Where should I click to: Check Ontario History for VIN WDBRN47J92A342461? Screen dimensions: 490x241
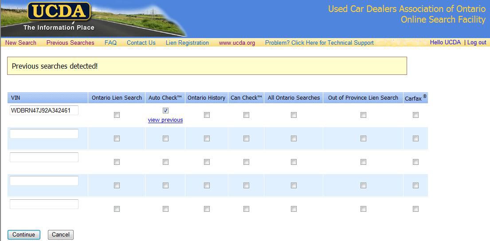click(207, 115)
